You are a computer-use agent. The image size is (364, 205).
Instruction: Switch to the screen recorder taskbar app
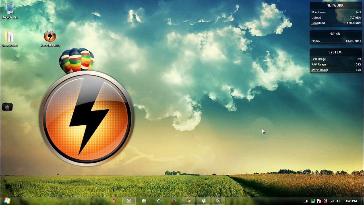[218, 201]
